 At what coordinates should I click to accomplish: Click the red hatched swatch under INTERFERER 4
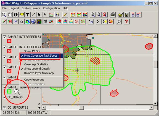point(9,51)
